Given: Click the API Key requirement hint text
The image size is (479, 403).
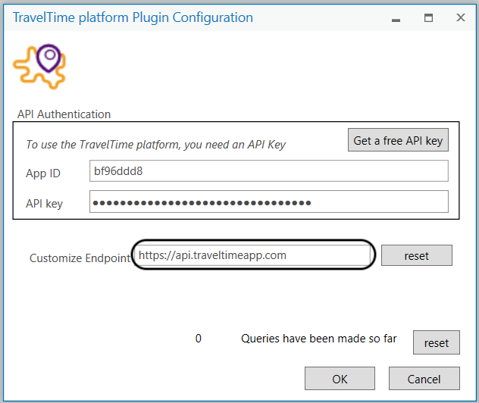Looking at the screenshot, I should pos(155,145).
